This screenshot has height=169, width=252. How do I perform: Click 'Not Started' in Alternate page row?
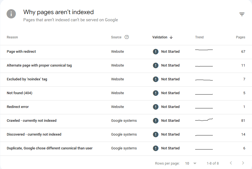(x=170, y=65)
